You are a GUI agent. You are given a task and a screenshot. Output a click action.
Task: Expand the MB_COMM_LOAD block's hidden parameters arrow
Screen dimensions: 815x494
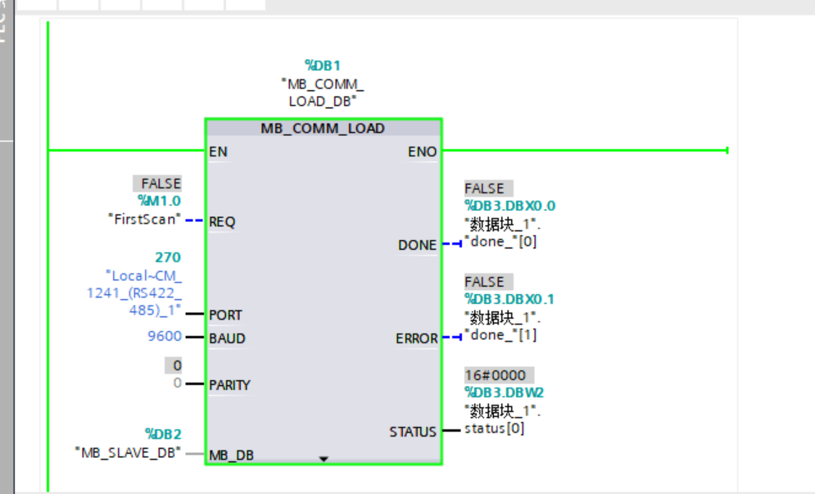[x=323, y=459]
